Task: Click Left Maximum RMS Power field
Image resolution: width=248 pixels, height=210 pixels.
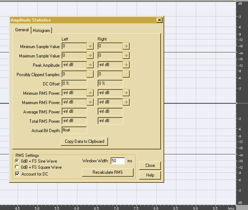Action: (74, 102)
